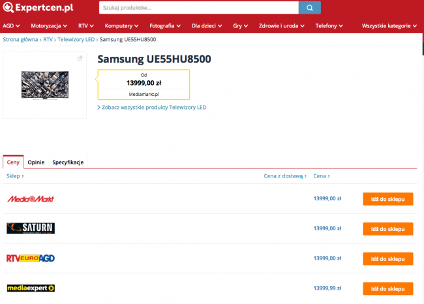Open the Saturn store logo
Screen dimensions: 424x304
(31, 228)
